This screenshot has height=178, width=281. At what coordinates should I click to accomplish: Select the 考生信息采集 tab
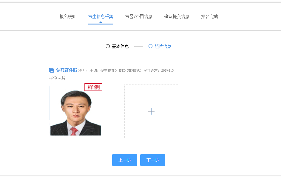tap(101, 17)
